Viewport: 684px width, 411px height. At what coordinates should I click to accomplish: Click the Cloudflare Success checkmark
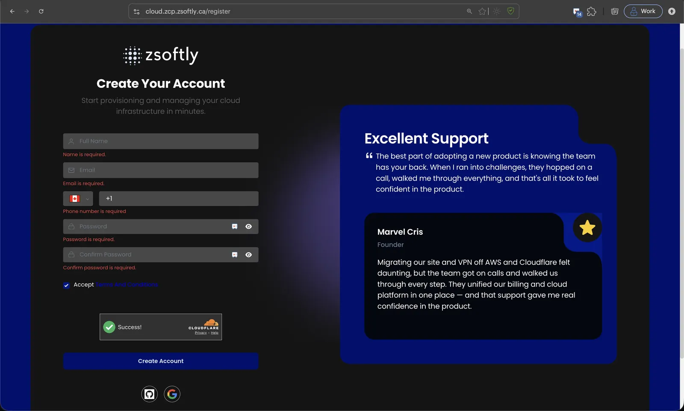pos(109,327)
